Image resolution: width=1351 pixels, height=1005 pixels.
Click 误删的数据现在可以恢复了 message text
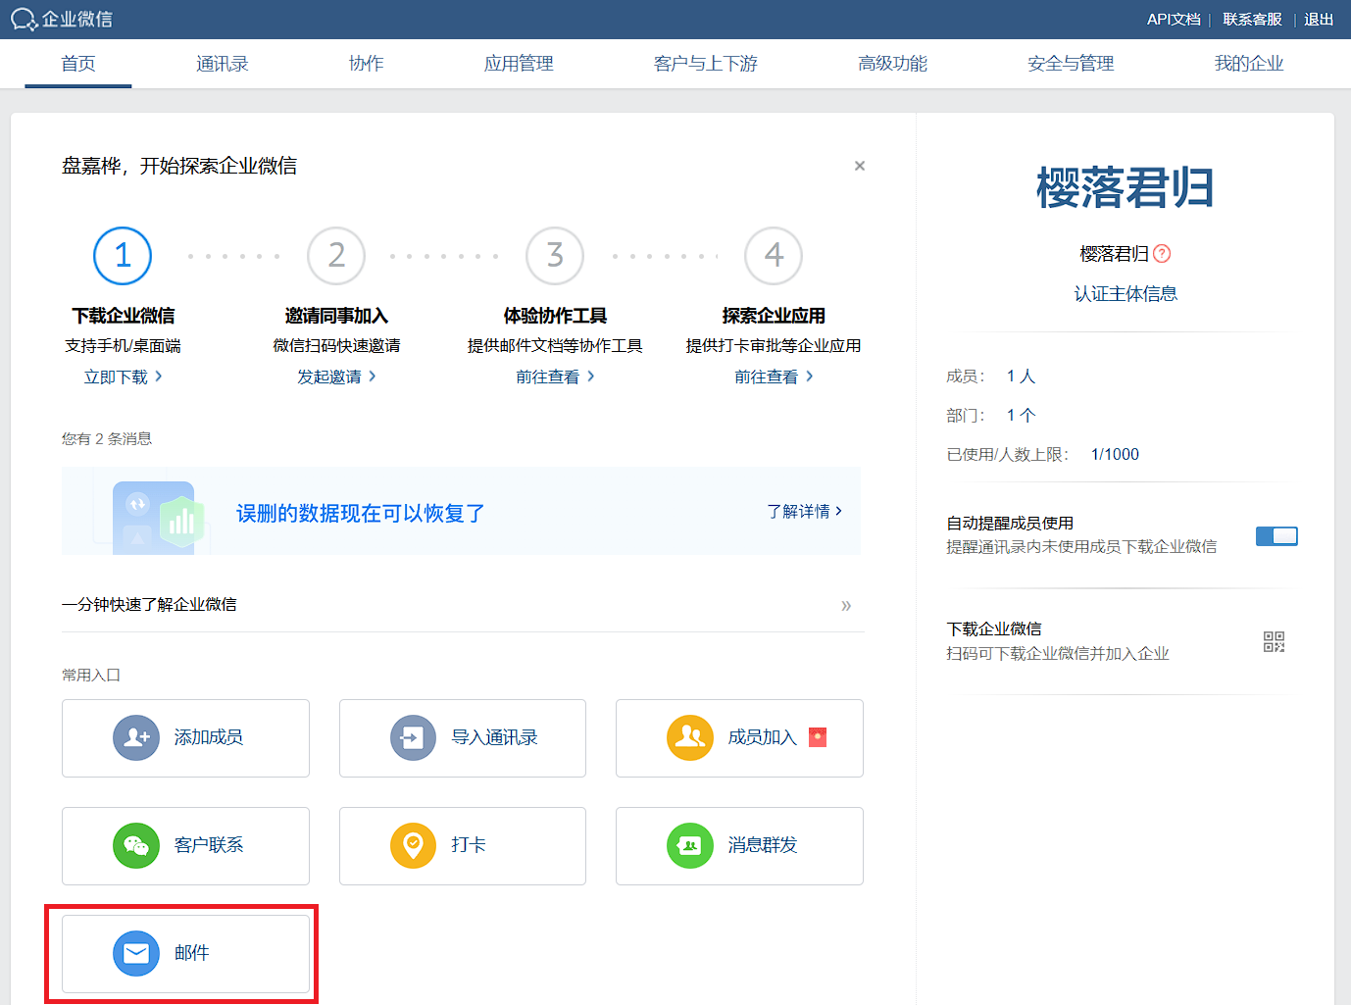(361, 514)
